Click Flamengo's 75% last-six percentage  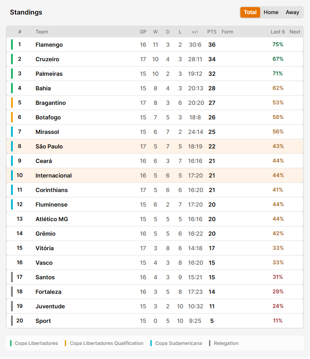point(278,44)
